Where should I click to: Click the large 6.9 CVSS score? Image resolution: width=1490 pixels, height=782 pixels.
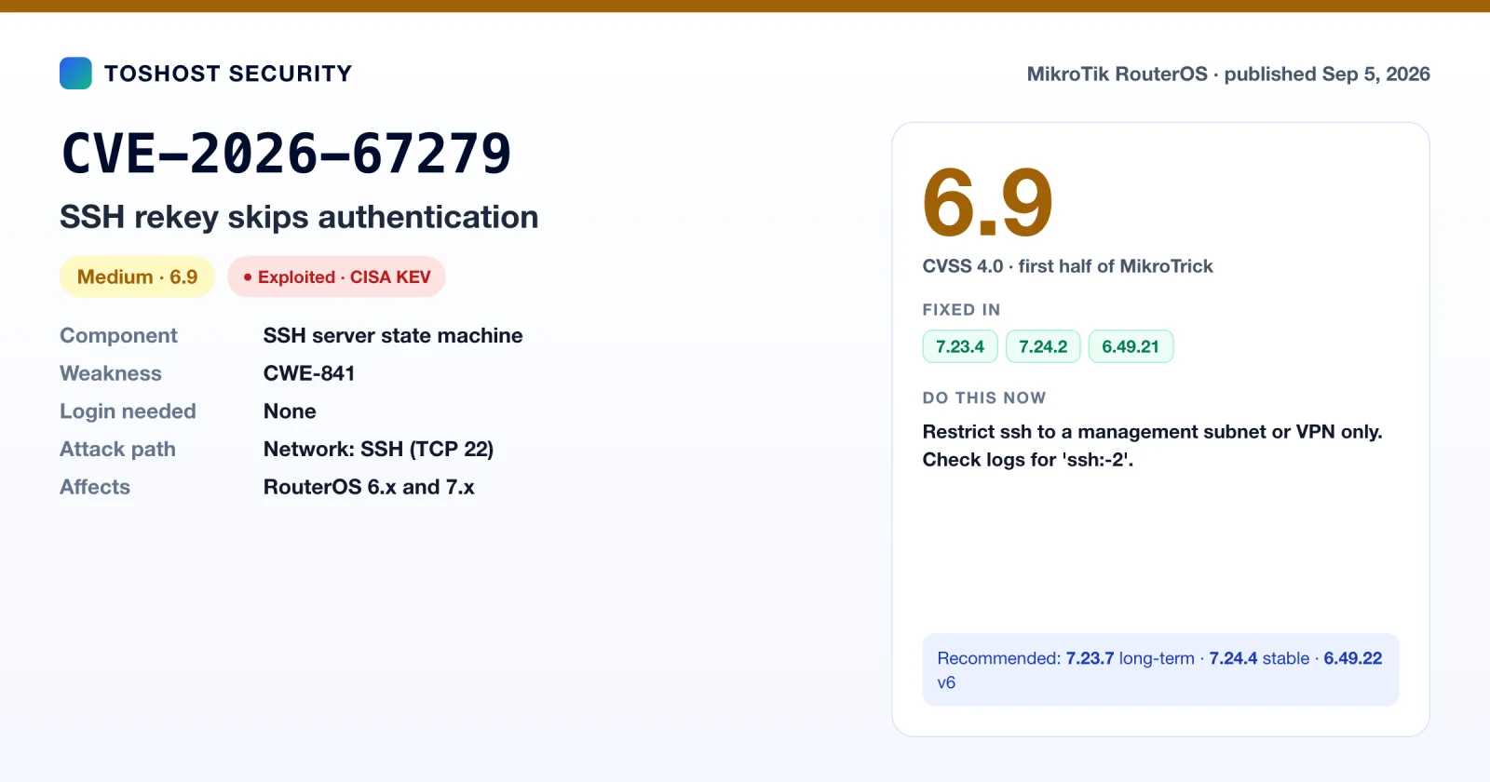987,203
